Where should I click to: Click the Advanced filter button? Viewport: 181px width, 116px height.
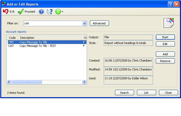tap(99, 23)
